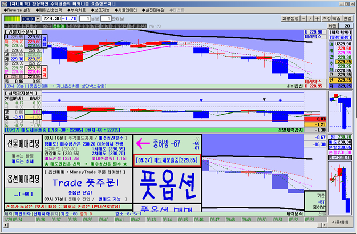The height and width of the screenshot is (234, 357).
Task: Click the [09:37] 매도세분출중[229.85] alert box
Action: pos(167,160)
